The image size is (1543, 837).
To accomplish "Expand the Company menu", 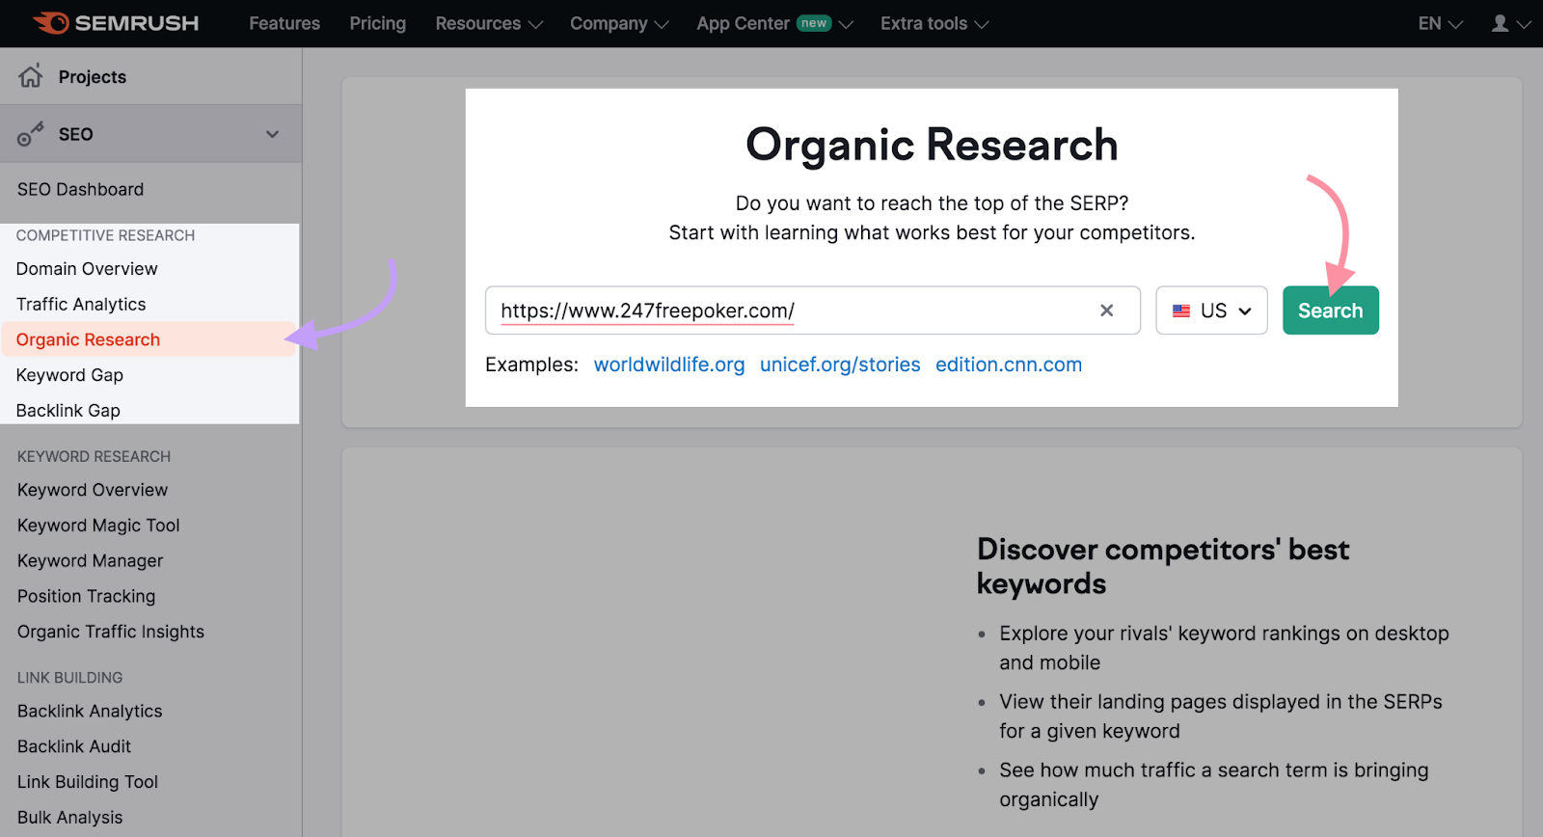I will coord(619,23).
